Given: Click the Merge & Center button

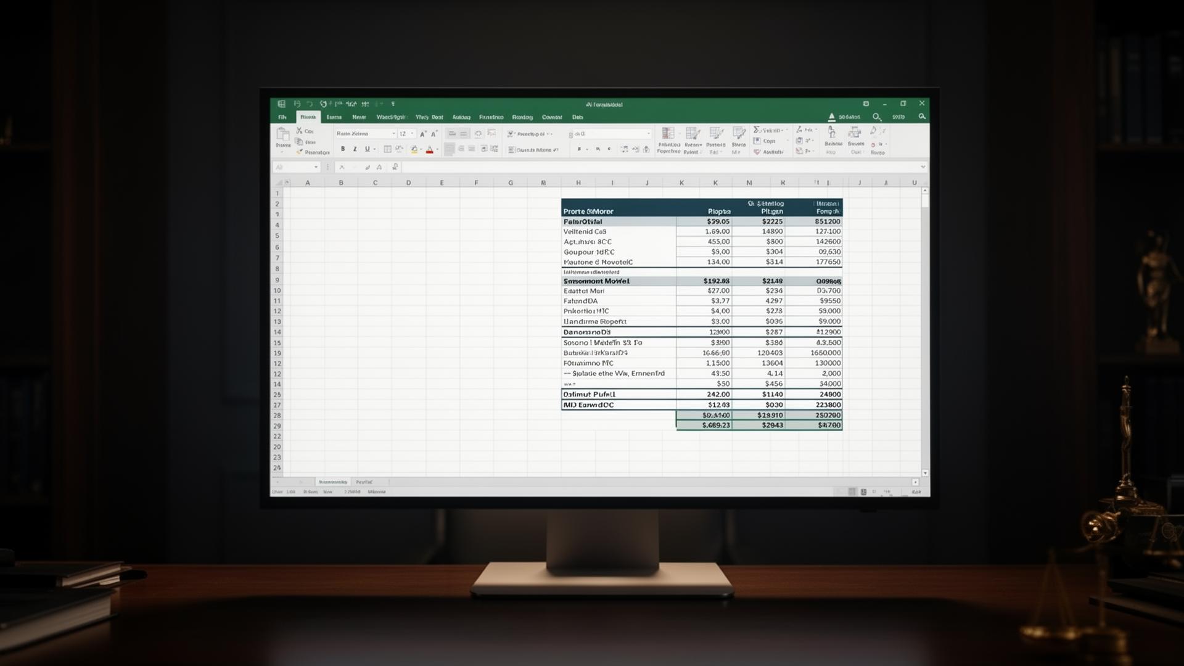Looking at the screenshot, I should click(x=533, y=150).
